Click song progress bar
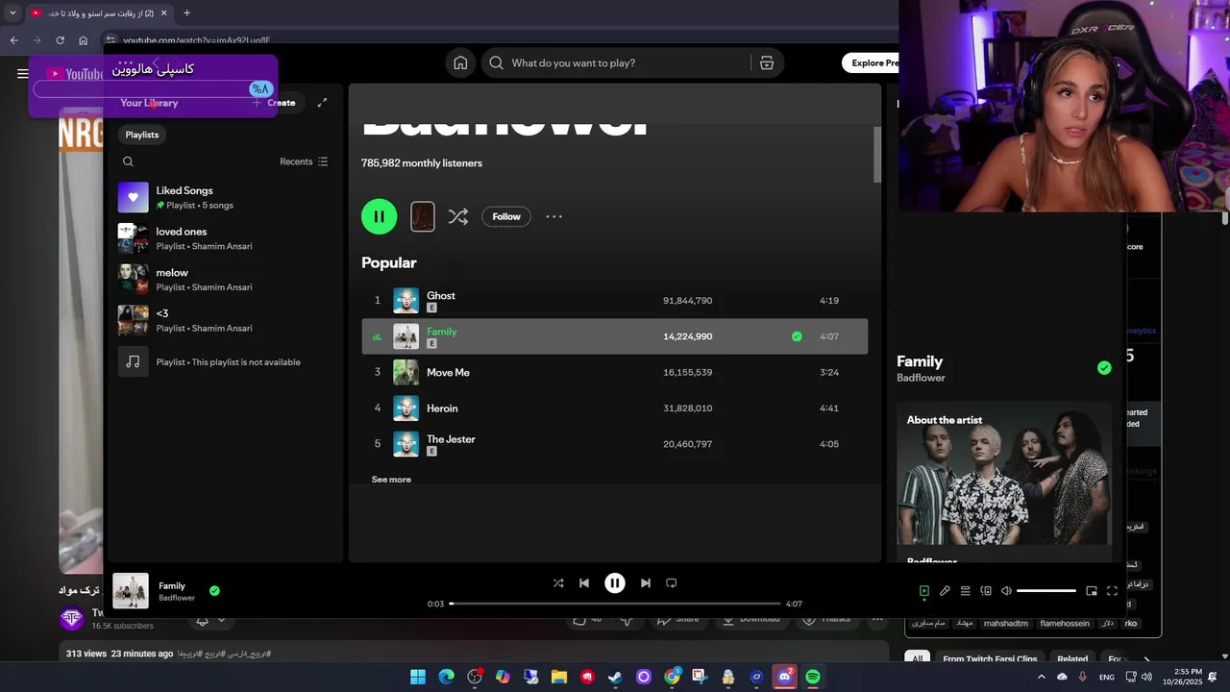The width and height of the screenshot is (1230, 692). (x=615, y=604)
